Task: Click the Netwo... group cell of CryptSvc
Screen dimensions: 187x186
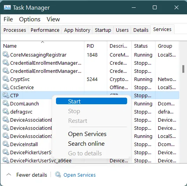Action: tap(167, 79)
